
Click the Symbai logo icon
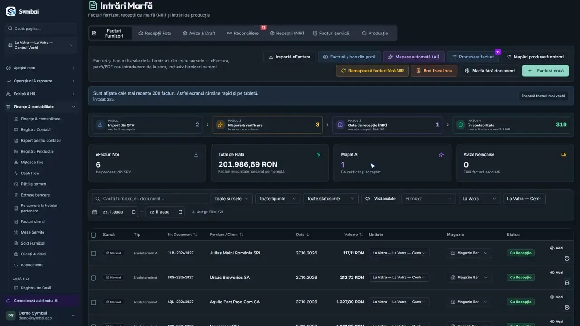[x=11, y=11]
